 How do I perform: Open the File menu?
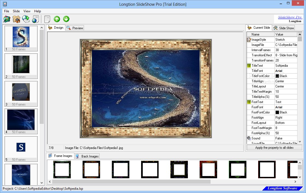tap(7, 11)
